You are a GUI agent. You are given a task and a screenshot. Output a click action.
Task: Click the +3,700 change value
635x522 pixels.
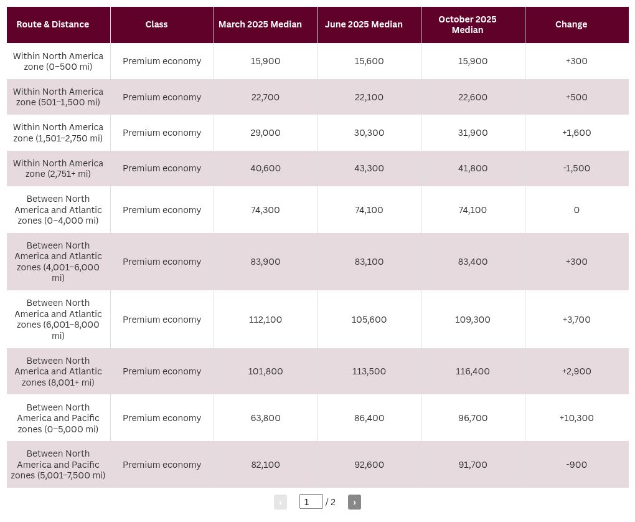[x=576, y=320]
